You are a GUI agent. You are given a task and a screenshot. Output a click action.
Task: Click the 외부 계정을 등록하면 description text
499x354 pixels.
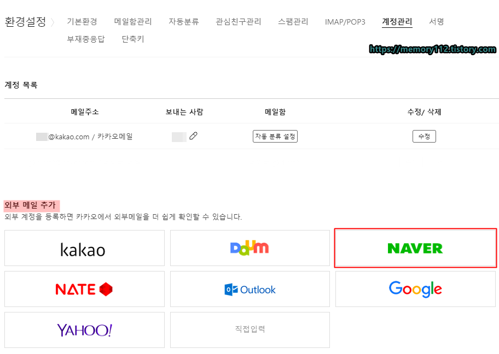tap(123, 217)
